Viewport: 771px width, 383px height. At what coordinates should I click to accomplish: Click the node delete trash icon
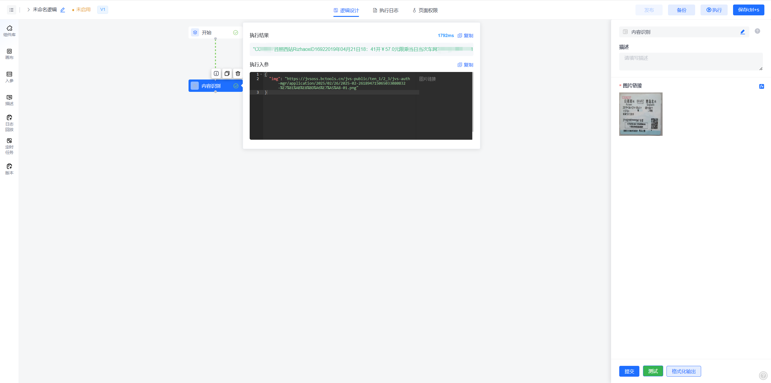tap(238, 73)
